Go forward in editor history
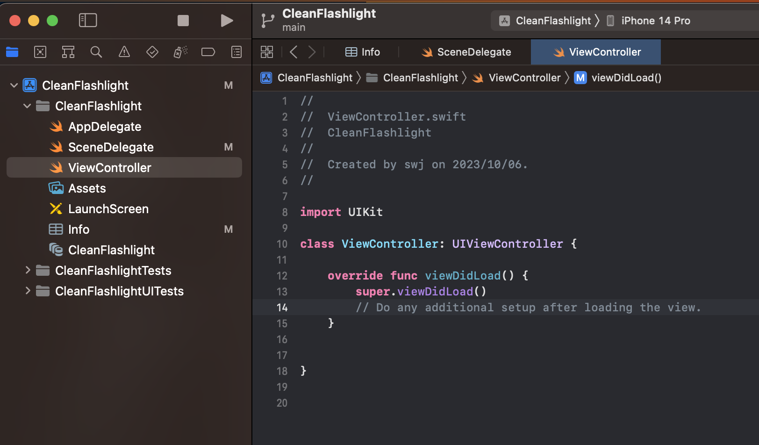 (x=312, y=52)
